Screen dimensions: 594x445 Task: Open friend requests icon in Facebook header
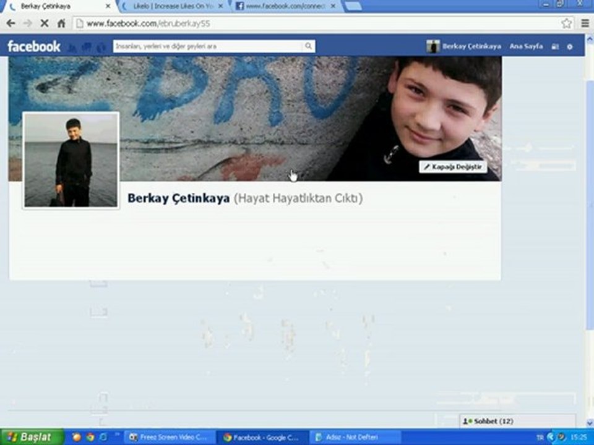pos(72,48)
